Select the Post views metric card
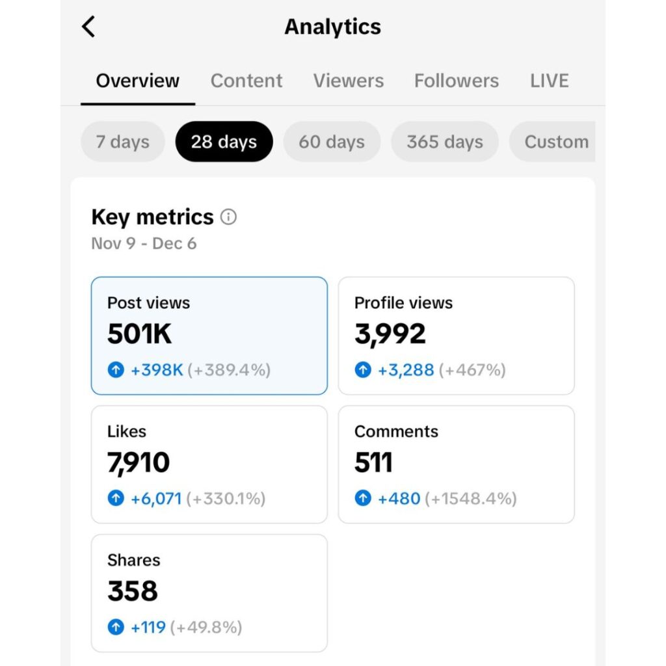 click(x=209, y=336)
